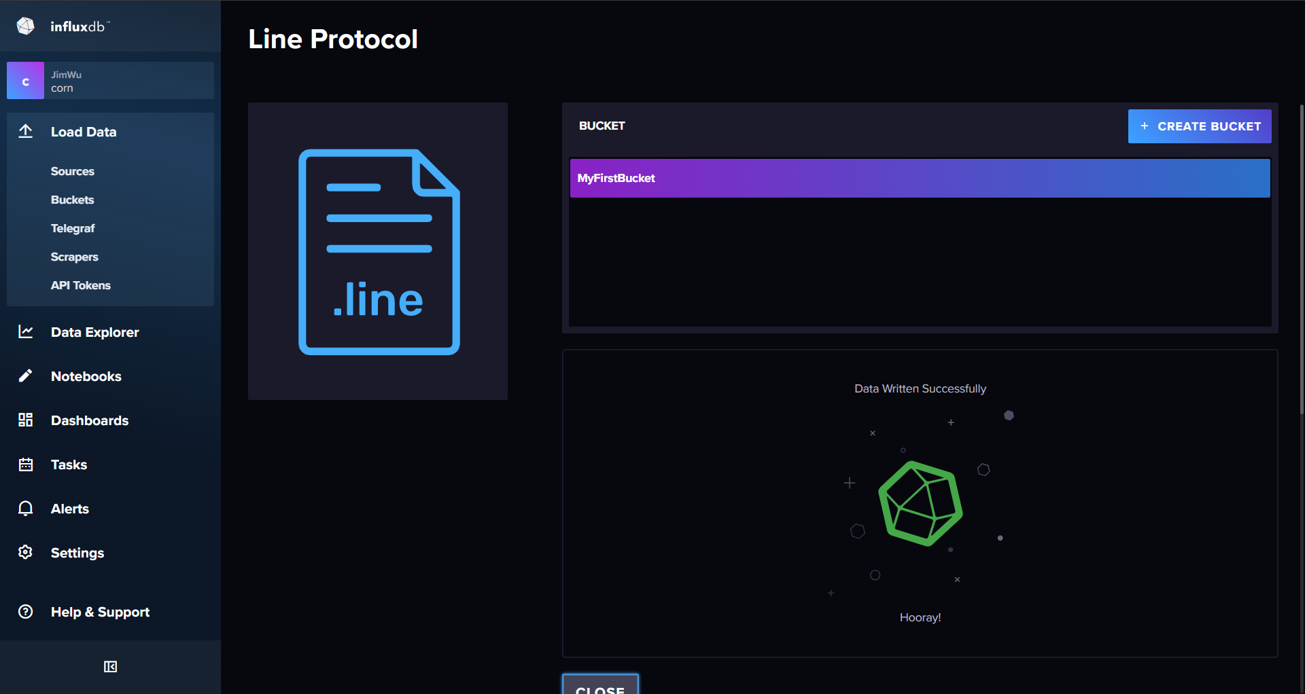Open the Load Data section
This screenshot has height=694, width=1305.
[84, 132]
